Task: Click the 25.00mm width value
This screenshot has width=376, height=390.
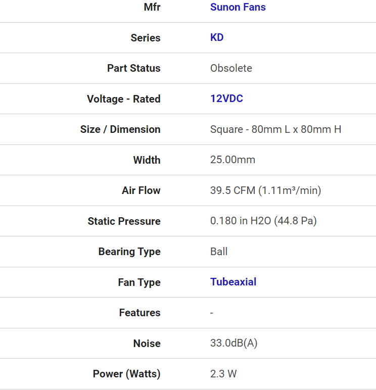Action: point(232,160)
